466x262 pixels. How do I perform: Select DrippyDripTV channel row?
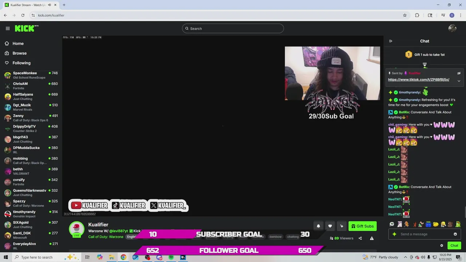[31, 128]
